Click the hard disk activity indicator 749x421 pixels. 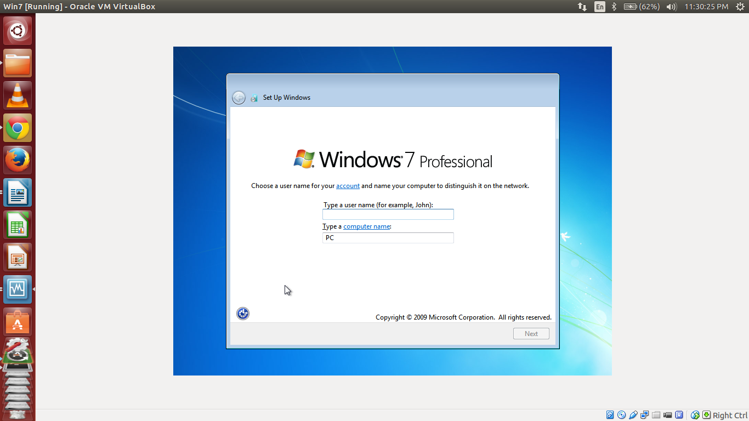click(610, 415)
